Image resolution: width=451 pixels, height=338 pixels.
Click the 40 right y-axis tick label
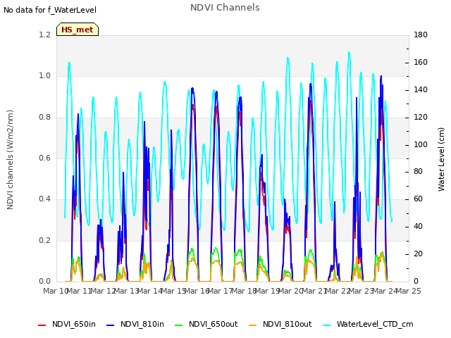pyautogui.click(x=418, y=227)
